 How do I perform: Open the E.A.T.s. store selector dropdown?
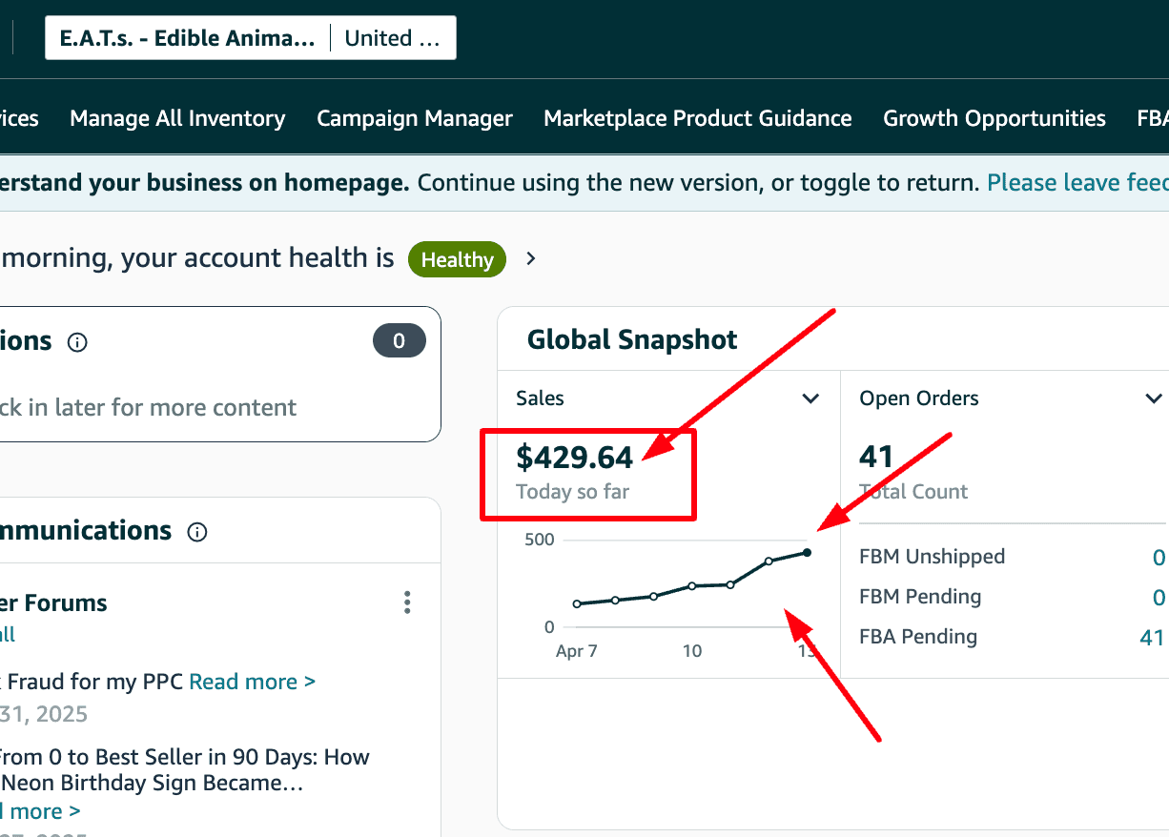coord(188,38)
